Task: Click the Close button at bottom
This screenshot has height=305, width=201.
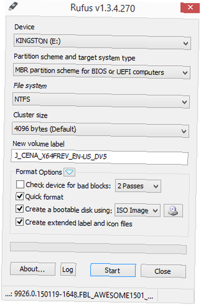Action: (x=163, y=271)
